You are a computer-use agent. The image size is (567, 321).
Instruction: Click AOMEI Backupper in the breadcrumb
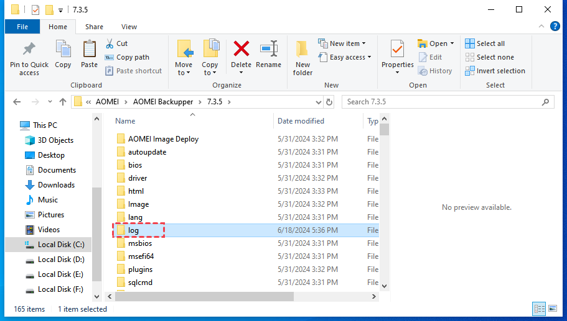163,102
